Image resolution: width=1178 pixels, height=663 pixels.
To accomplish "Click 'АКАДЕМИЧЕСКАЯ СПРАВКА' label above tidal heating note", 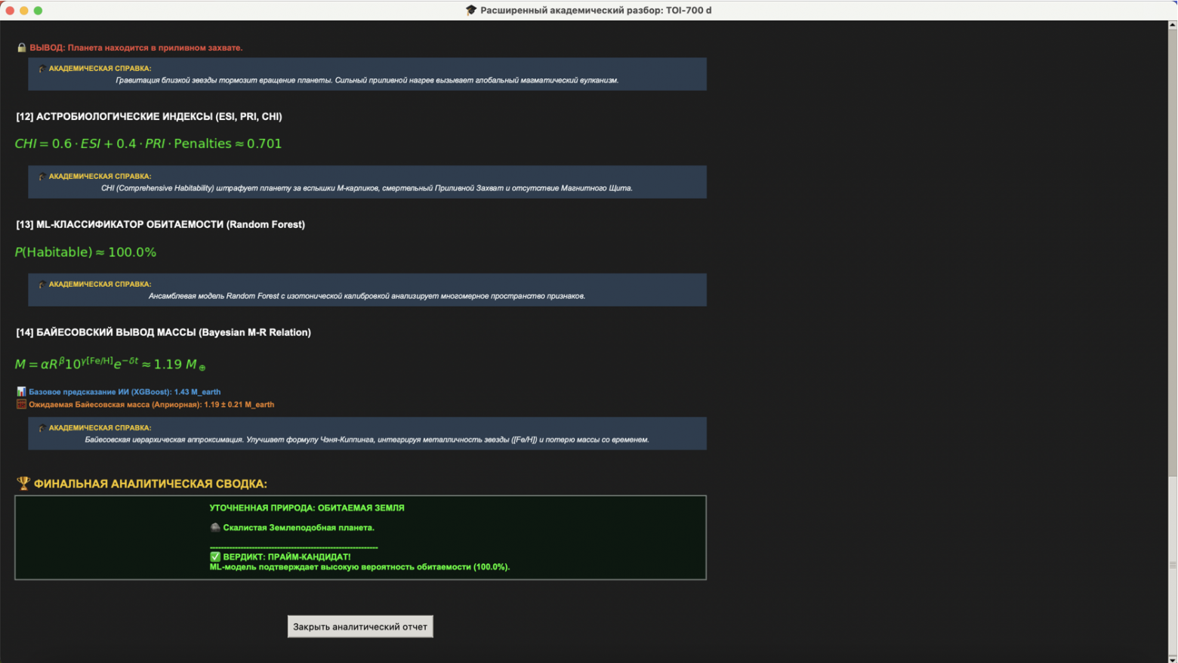I will point(100,69).
